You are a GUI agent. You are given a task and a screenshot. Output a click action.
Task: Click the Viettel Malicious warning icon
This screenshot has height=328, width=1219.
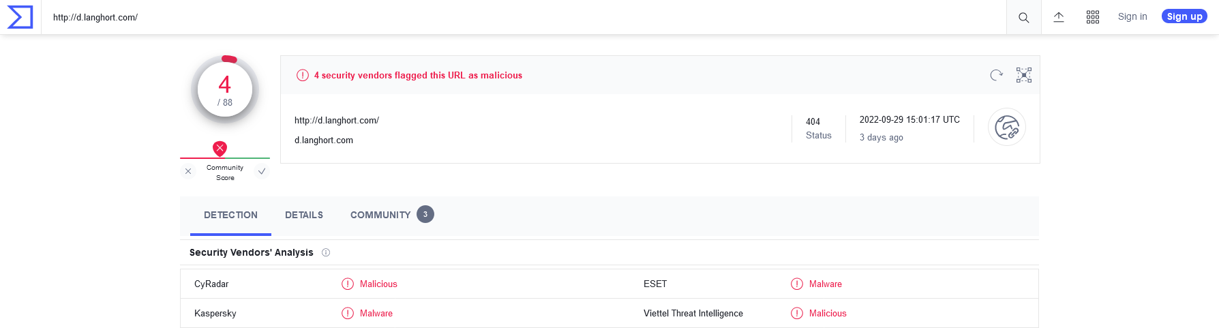797,314
